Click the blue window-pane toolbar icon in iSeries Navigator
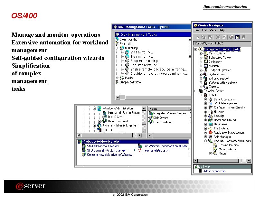 (x=237, y=37)
